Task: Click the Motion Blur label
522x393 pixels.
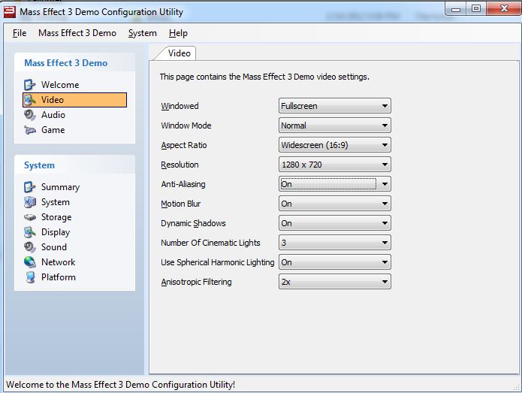Action: pyautogui.click(x=181, y=204)
